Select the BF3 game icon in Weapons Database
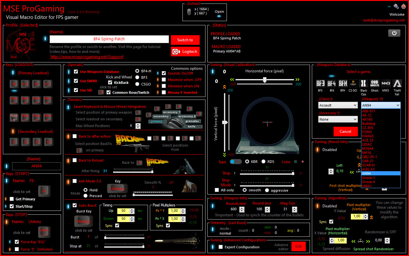The height and width of the screenshot is (256, 409). coord(320,84)
